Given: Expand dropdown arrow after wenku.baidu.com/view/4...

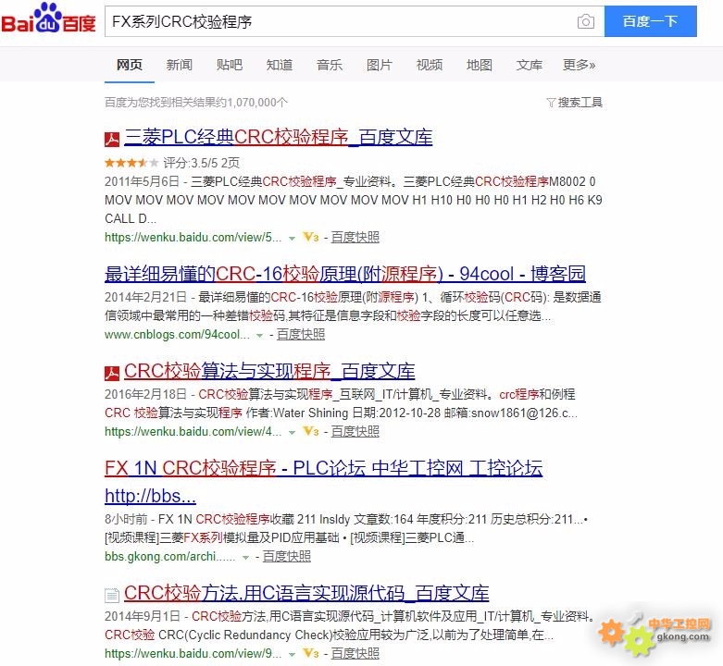Looking at the screenshot, I should click(292, 433).
